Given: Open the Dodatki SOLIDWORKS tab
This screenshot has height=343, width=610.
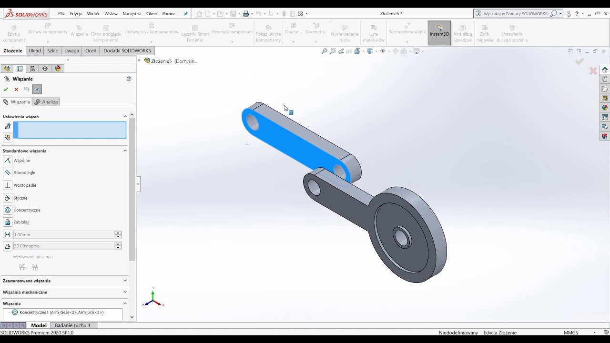Looking at the screenshot, I should (127, 50).
